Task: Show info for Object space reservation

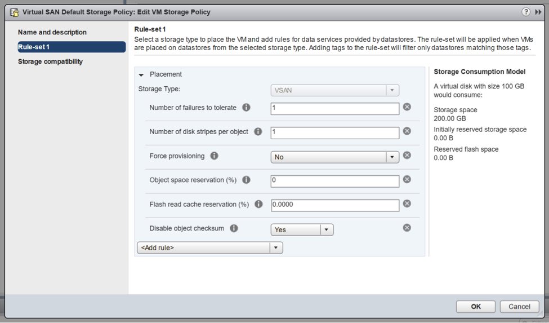Action: coord(247,180)
